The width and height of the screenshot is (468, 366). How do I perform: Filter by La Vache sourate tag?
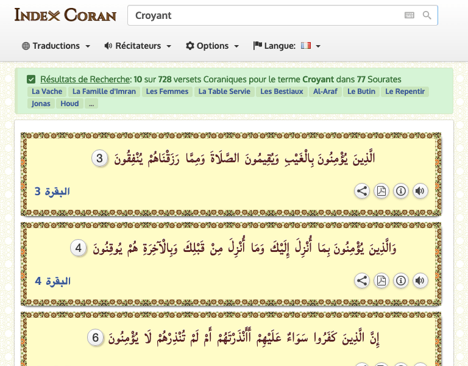click(46, 91)
